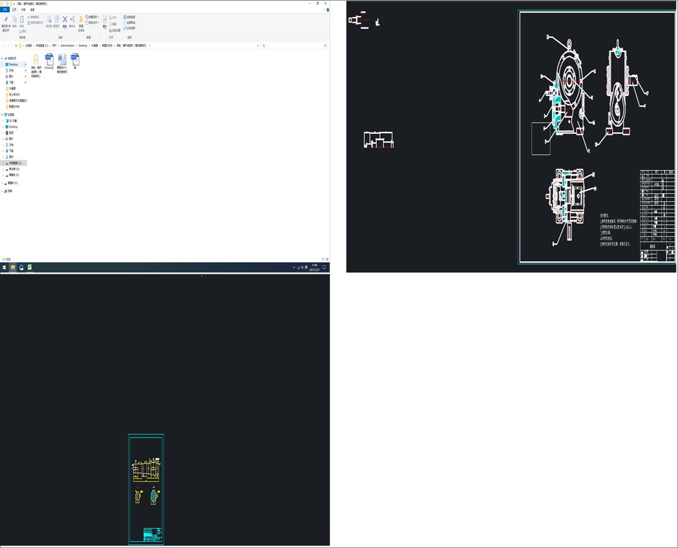Expand the Network tree node
Screen dimensions: 678x548
pos(2,191)
